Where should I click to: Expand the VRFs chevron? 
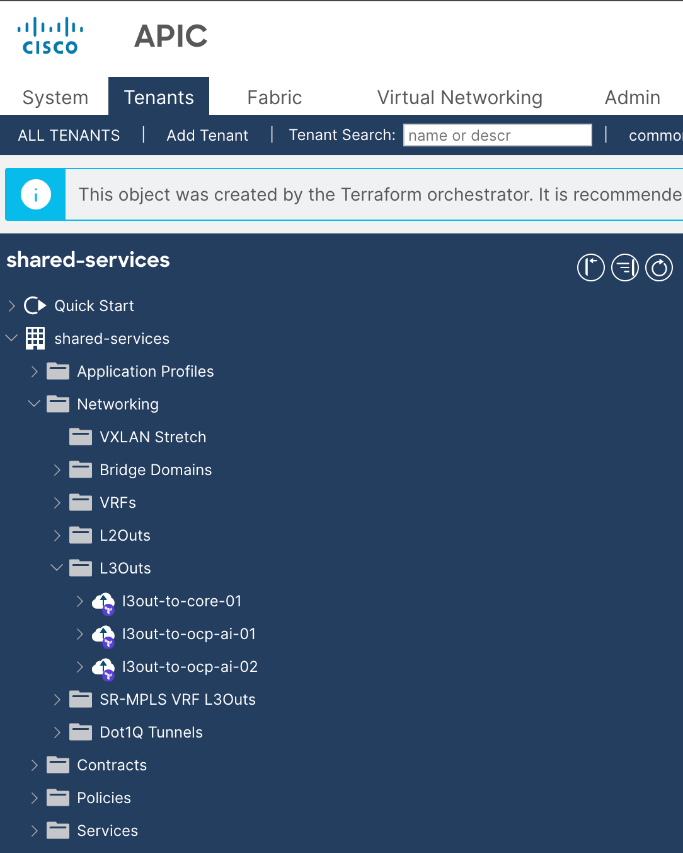coord(57,503)
